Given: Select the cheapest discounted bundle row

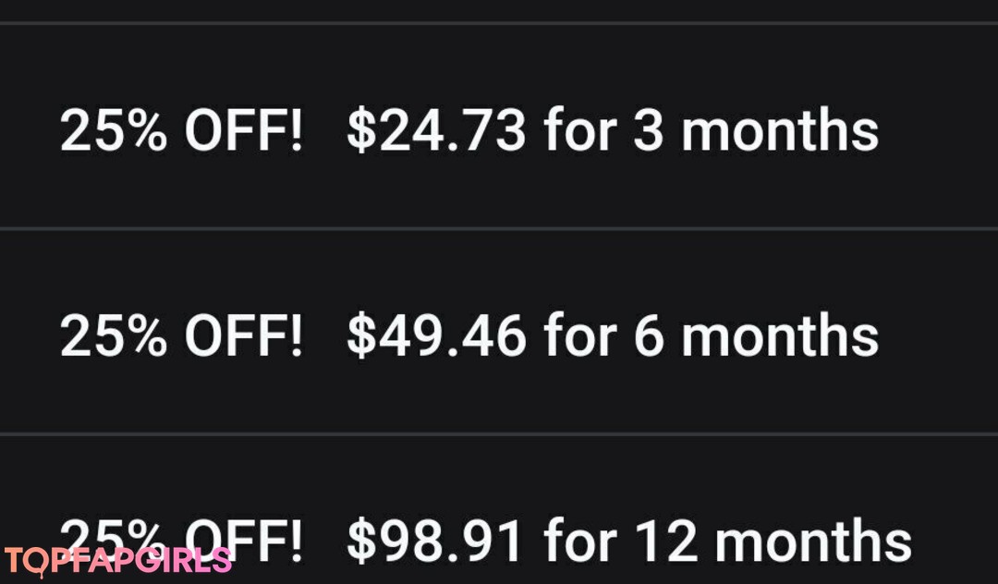Looking at the screenshot, I should click(499, 128).
